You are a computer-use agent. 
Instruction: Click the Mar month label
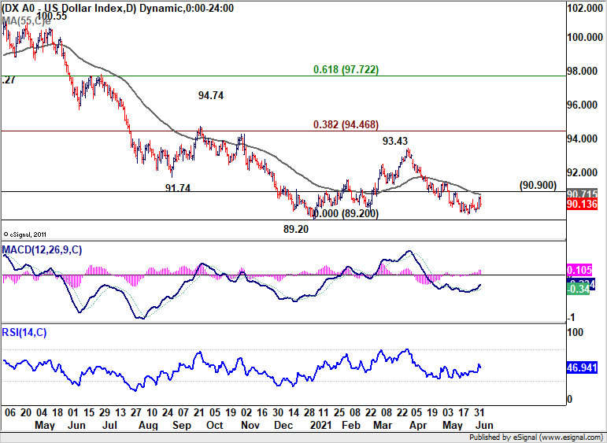coord(383,425)
